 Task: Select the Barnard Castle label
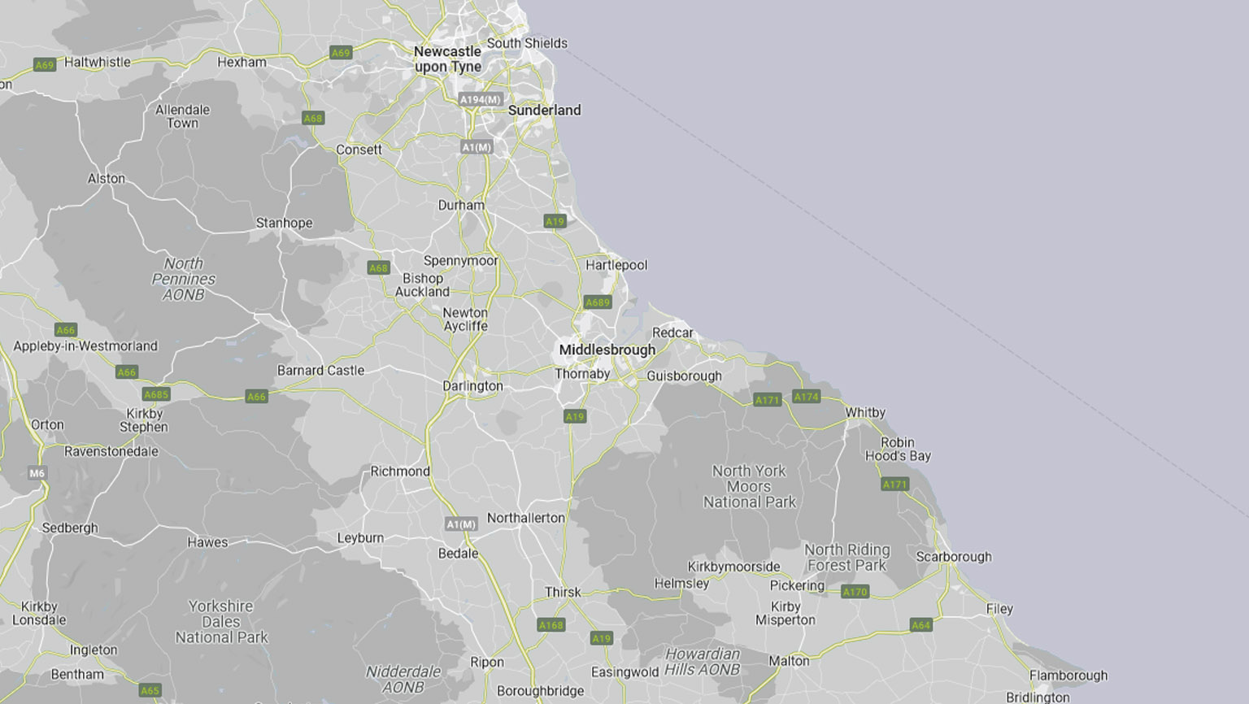(320, 370)
